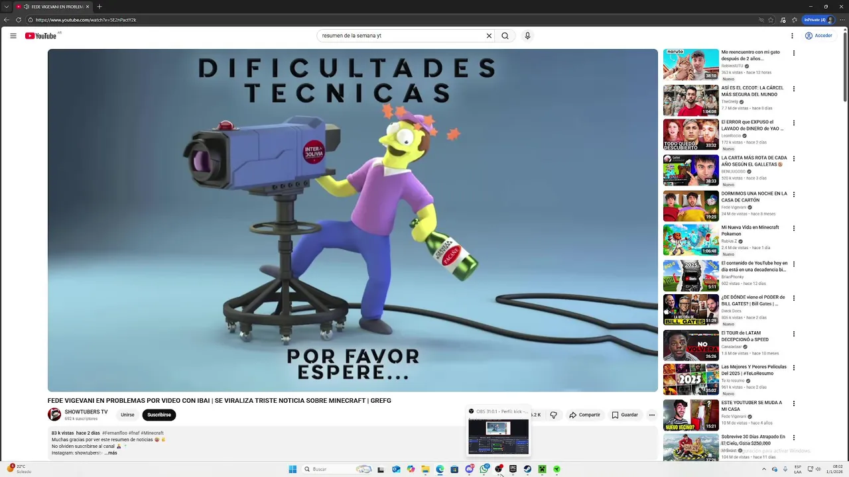Open Outlook from the taskbar
This screenshot has height=477, width=849.
point(396,469)
